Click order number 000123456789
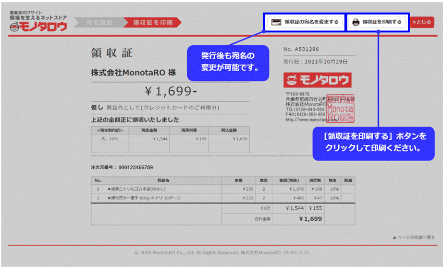 (x=136, y=167)
